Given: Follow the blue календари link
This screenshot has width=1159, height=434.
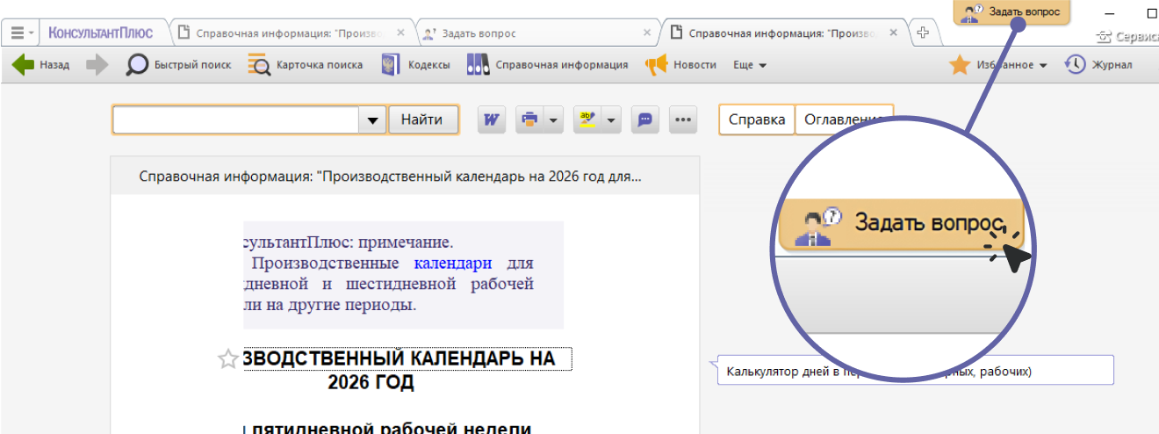Looking at the screenshot, I should point(453,263).
